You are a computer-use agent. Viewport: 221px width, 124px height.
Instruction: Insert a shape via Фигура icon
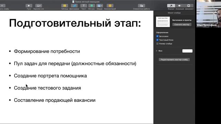coord(92,6)
